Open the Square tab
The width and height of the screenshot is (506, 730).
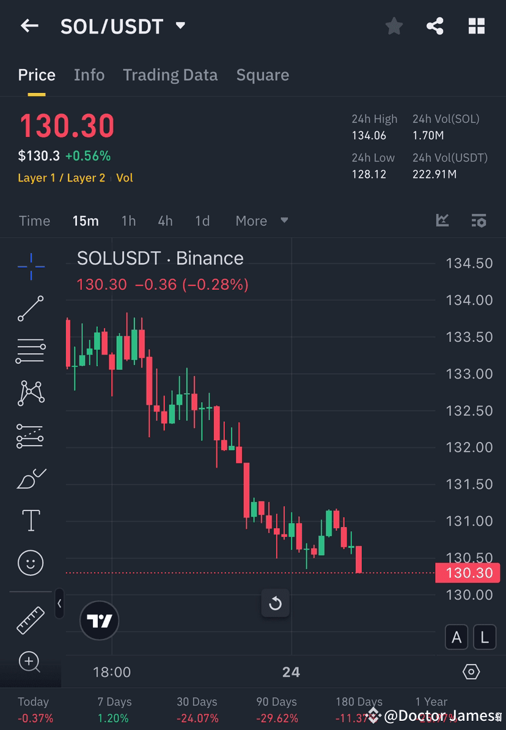click(x=263, y=75)
